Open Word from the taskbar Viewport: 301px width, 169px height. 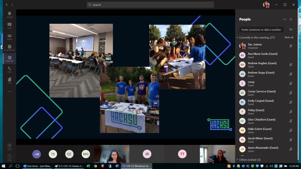point(117,166)
